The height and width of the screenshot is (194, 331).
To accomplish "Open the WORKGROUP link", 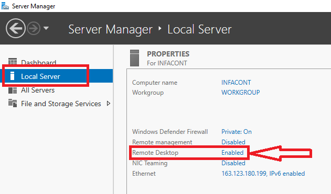I will (240, 93).
